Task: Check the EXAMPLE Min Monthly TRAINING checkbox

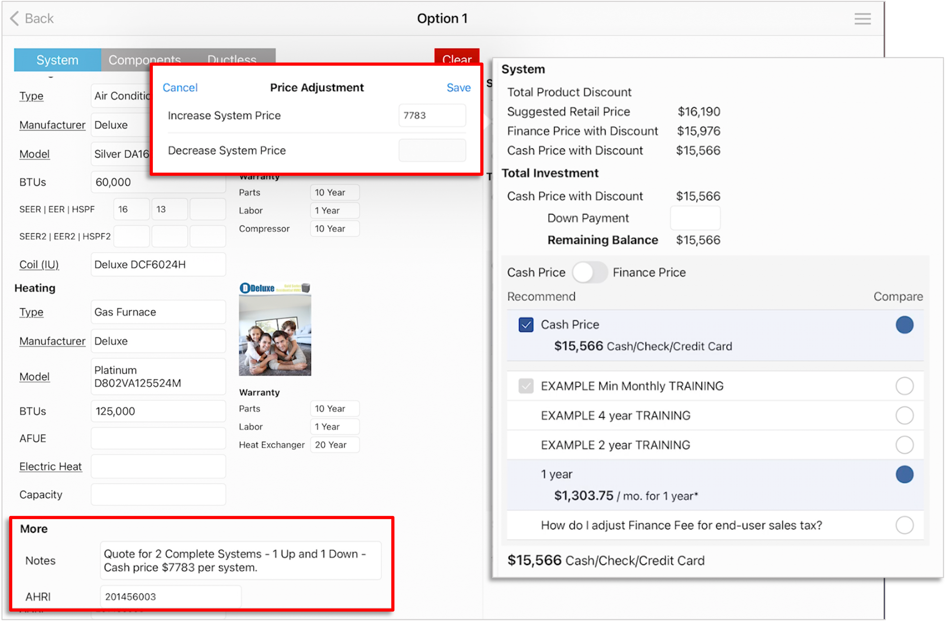Action: [526, 386]
